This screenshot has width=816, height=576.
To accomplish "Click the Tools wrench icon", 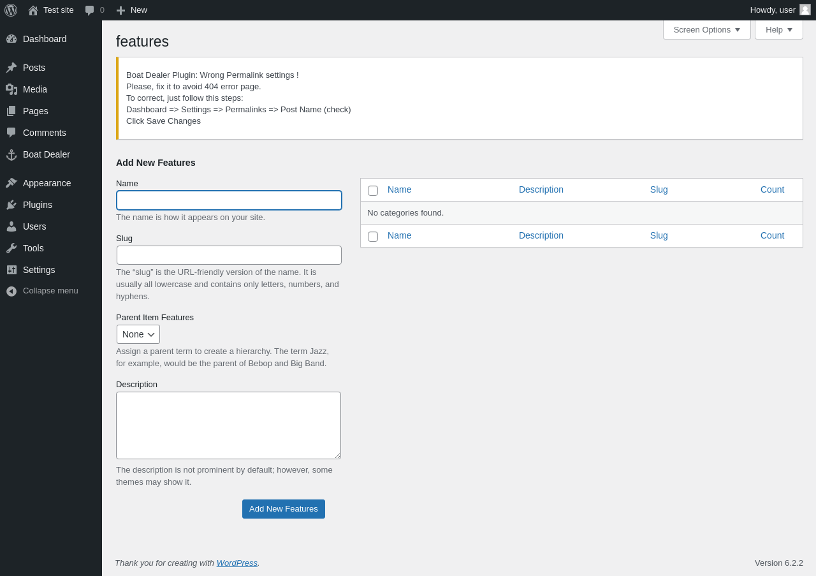I will click(x=11, y=248).
